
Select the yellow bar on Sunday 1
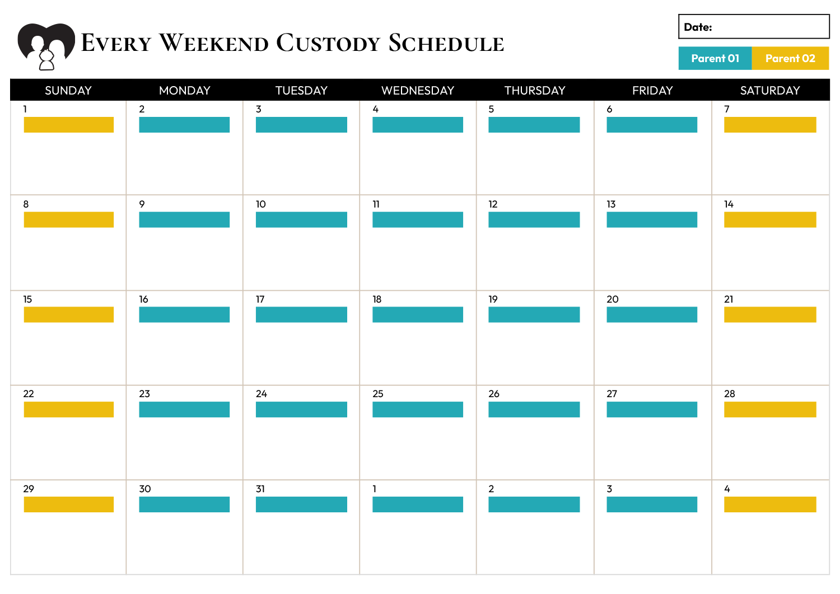pyautogui.click(x=69, y=125)
